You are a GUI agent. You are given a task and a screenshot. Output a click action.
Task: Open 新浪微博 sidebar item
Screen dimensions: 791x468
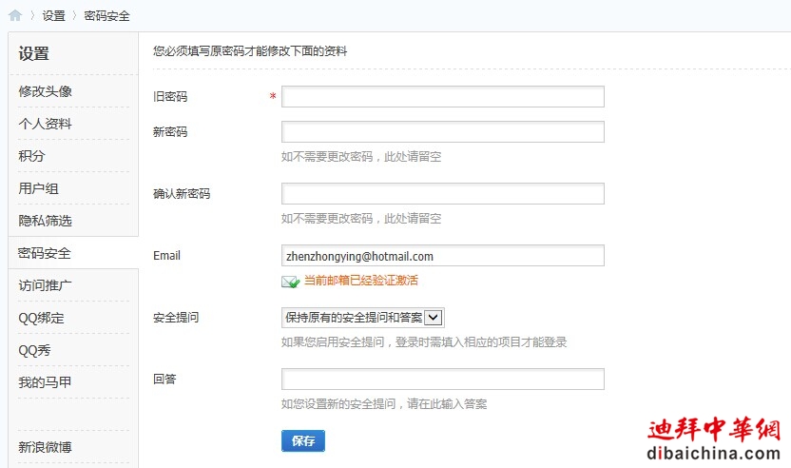click(45, 447)
